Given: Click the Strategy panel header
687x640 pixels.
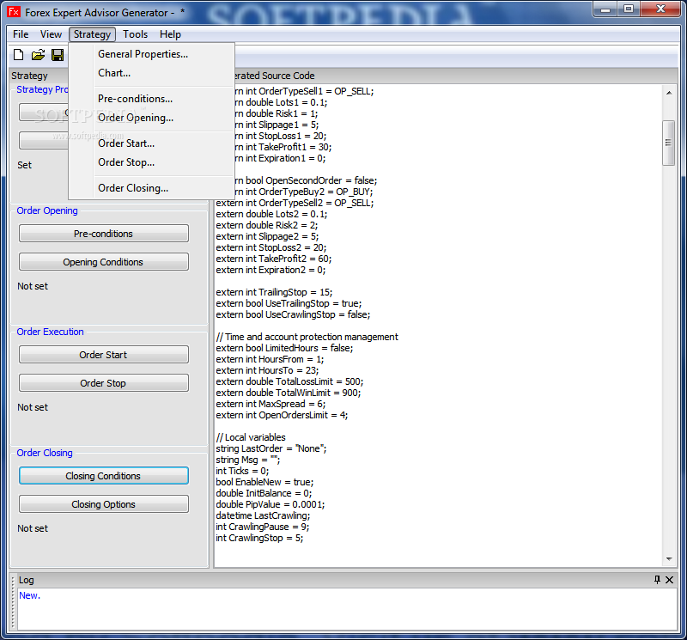Looking at the screenshot, I should [x=29, y=76].
